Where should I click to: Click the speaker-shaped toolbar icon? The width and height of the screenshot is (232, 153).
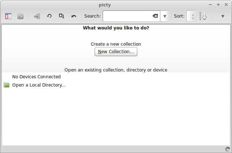[x=37, y=16]
